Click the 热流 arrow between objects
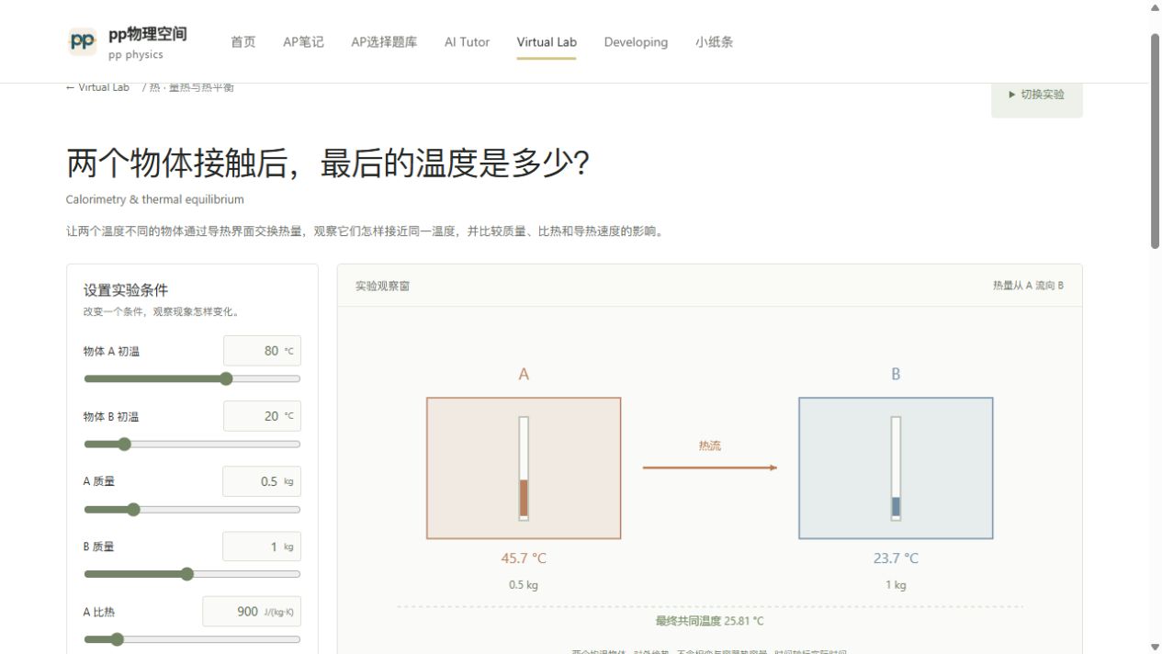Image resolution: width=1162 pixels, height=654 pixels. click(710, 468)
